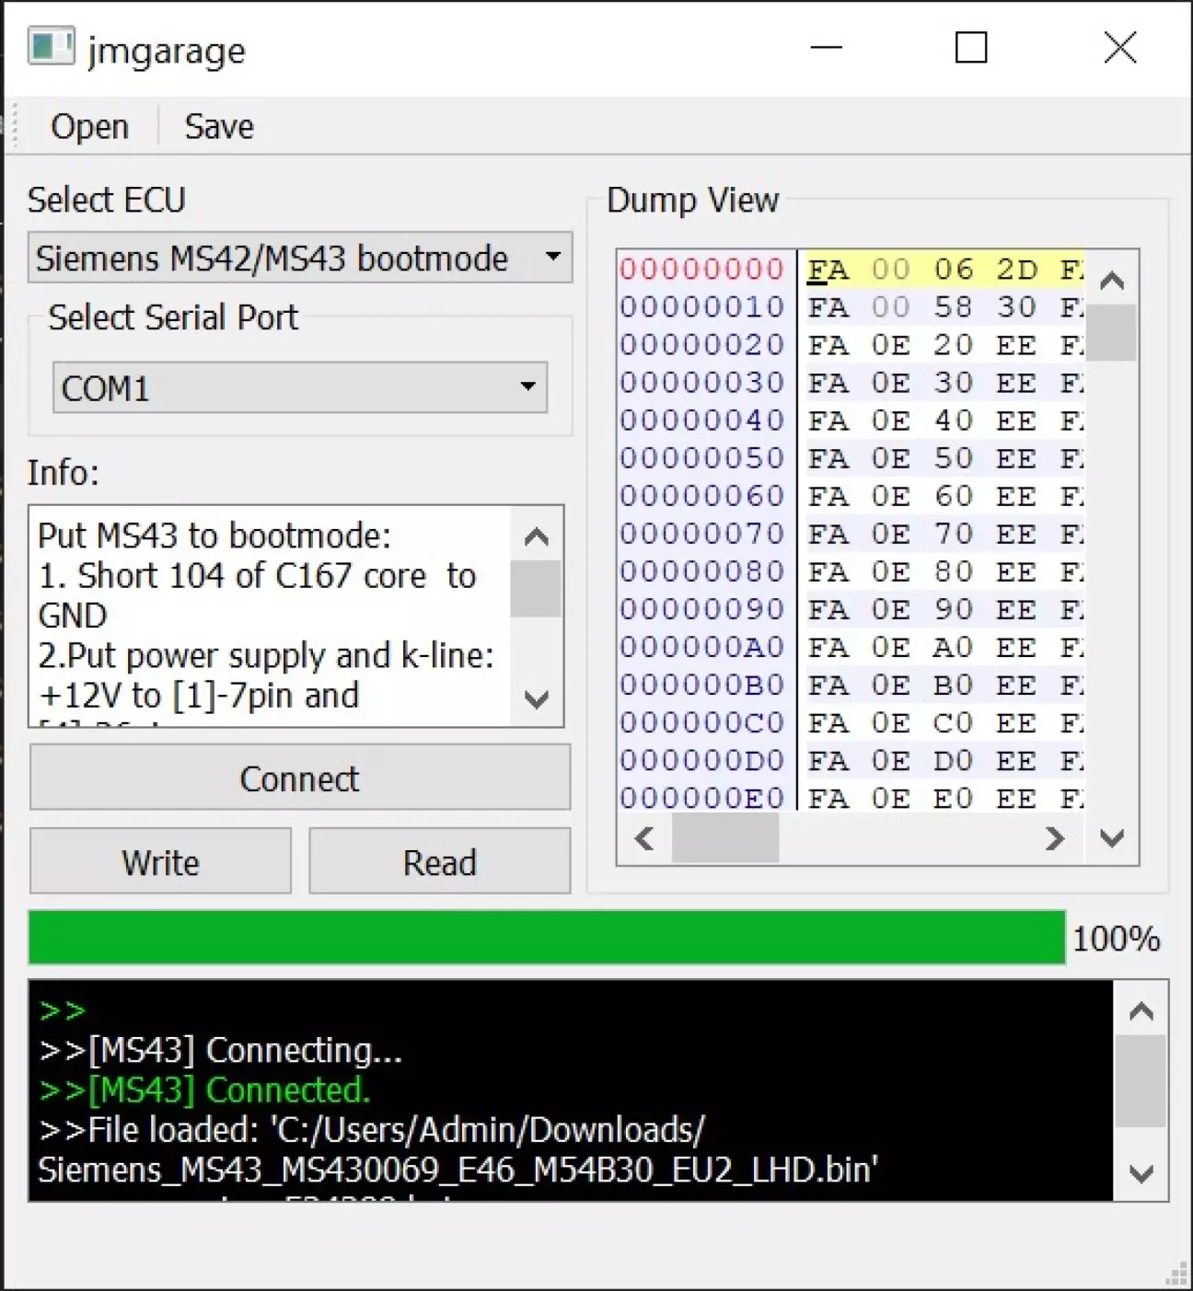Click the 'File loaded' log line
Screen dimensions: 1193x1291
pos(458,1150)
